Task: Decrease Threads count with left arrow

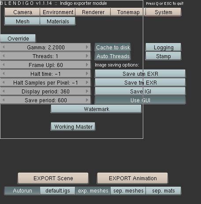Action: click(4, 56)
